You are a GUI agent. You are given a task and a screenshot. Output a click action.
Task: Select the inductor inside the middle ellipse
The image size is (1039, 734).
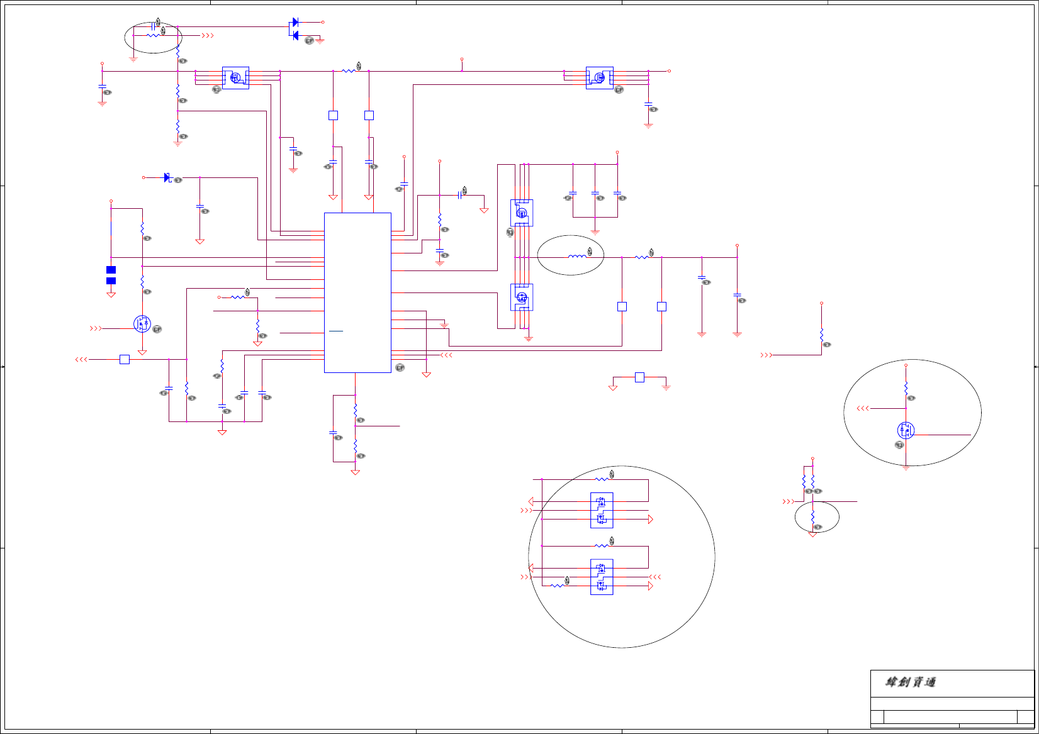(x=577, y=256)
